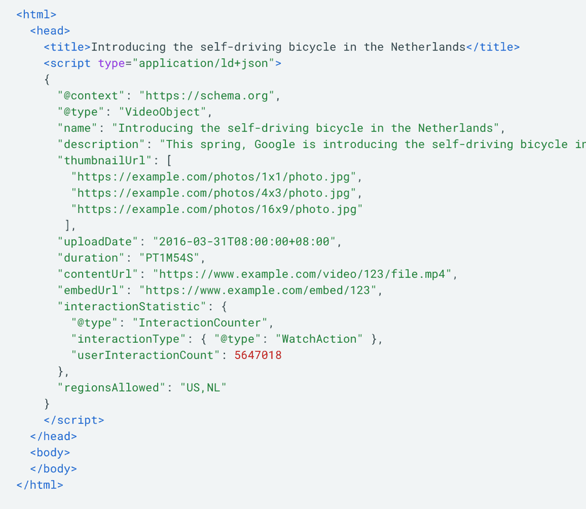Click the schema.org context URL
586x509 pixels.
[207, 96]
